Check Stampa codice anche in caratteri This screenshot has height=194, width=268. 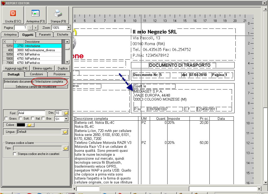point(15,154)
